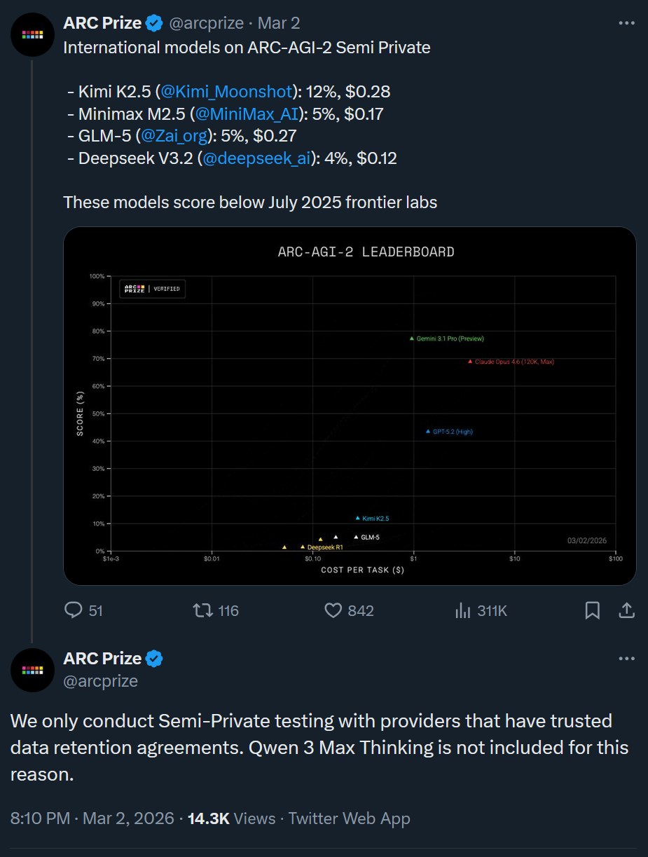Open the @deepseek_ai mention link
This screenshot has width=648, height=857.
pos(256,158)
